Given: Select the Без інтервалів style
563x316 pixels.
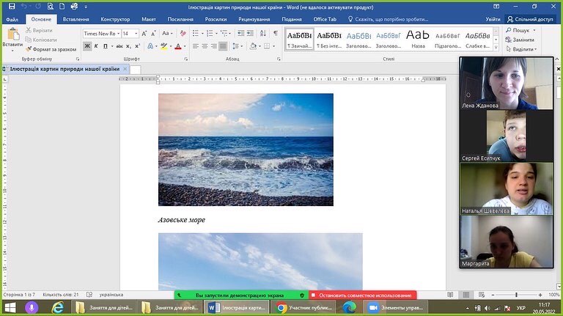Looking at the screenshot, I should [x=329, y=39].
